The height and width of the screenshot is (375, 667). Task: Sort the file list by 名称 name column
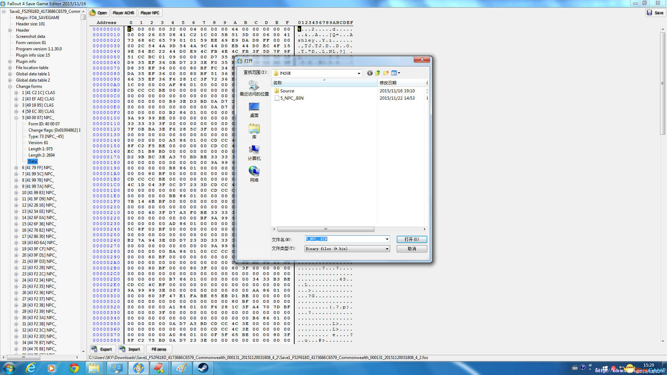(324, 83)
